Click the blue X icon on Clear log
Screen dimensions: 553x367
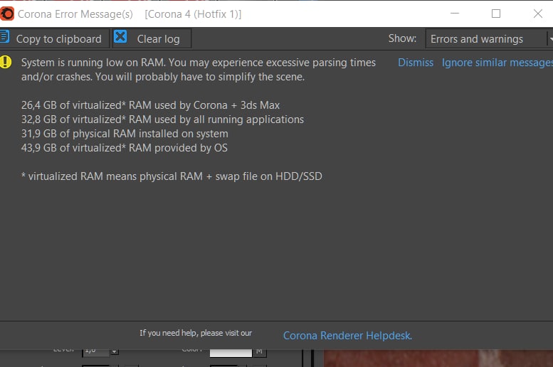(120, 36)
